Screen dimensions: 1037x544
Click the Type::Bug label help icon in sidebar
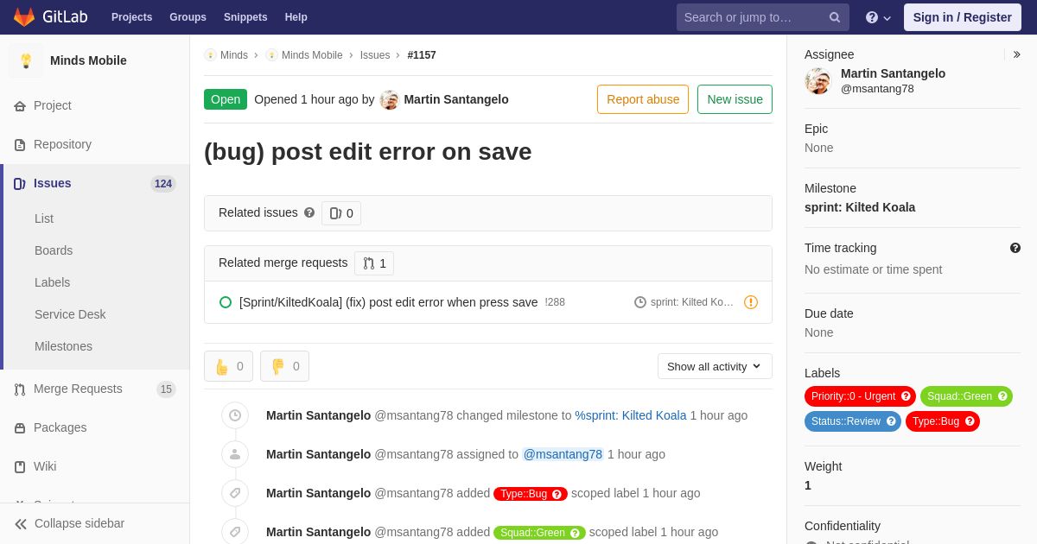point(970,421)
